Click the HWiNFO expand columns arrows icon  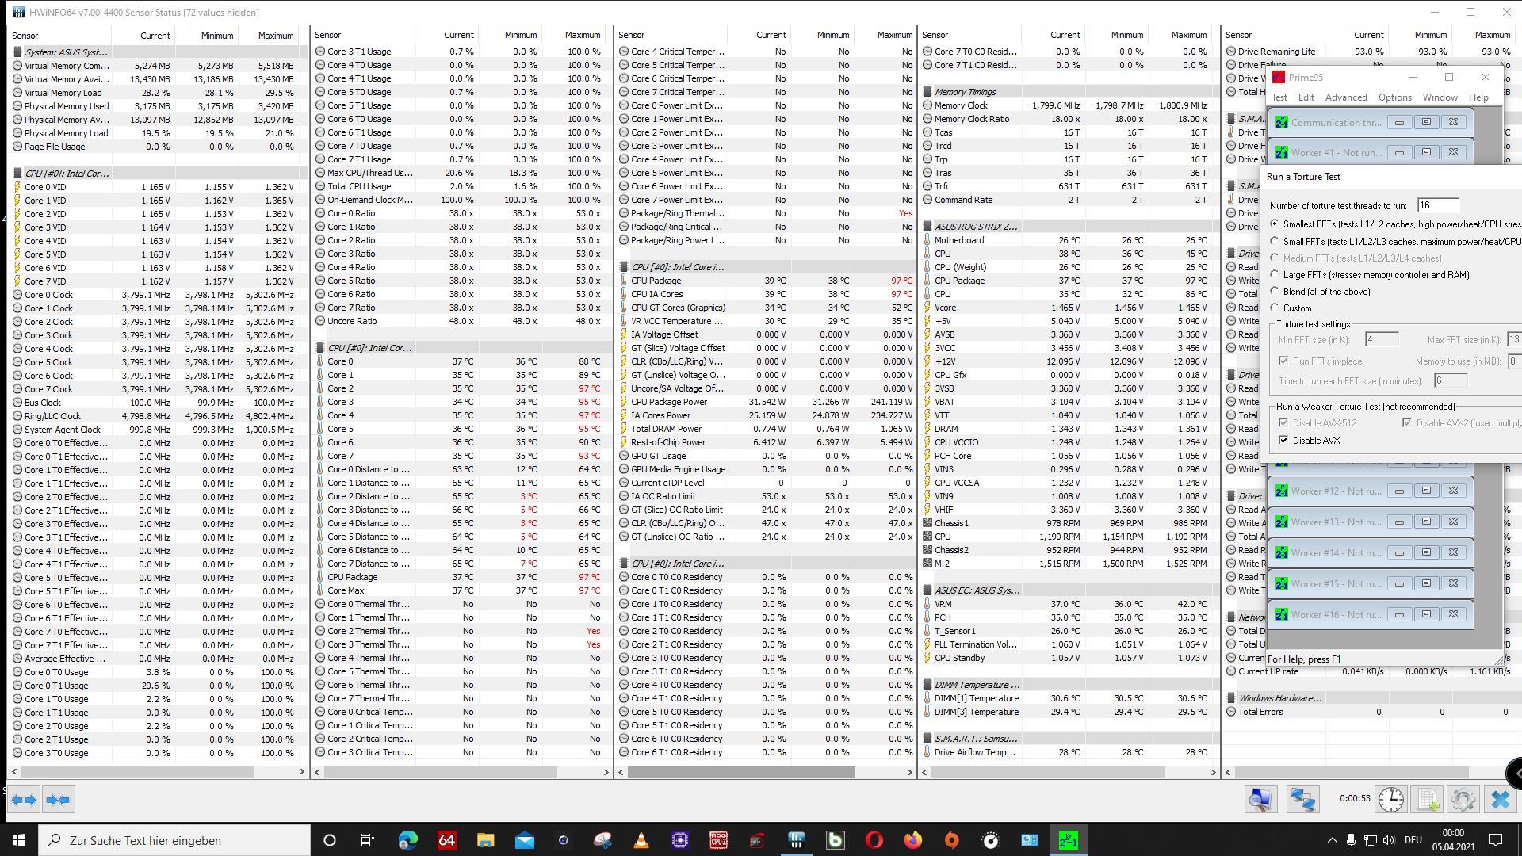24,800
